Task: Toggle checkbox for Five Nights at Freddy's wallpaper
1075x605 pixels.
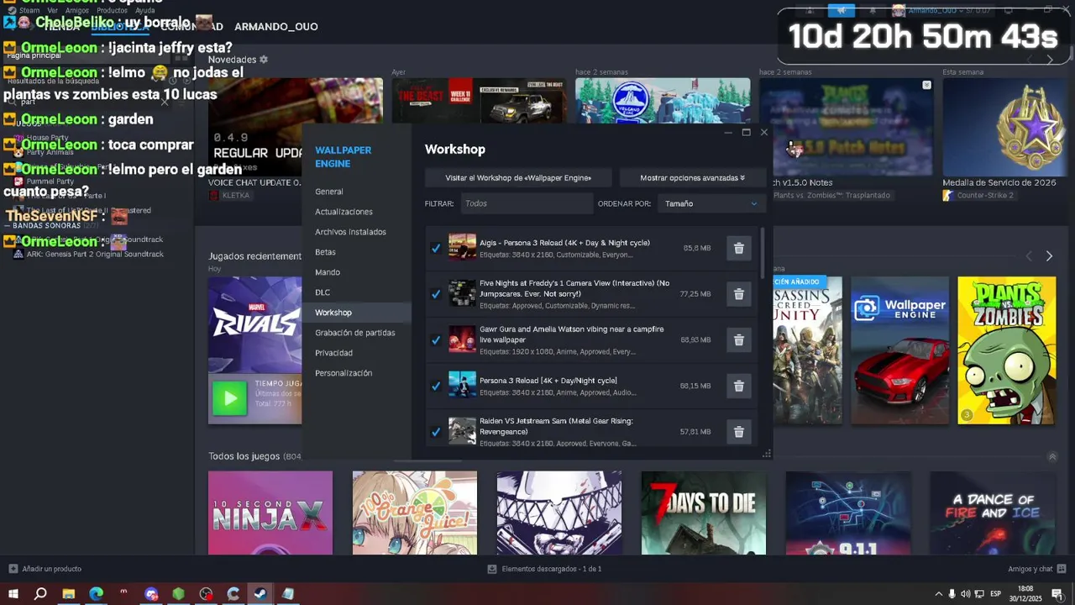Action: (435, 294)
